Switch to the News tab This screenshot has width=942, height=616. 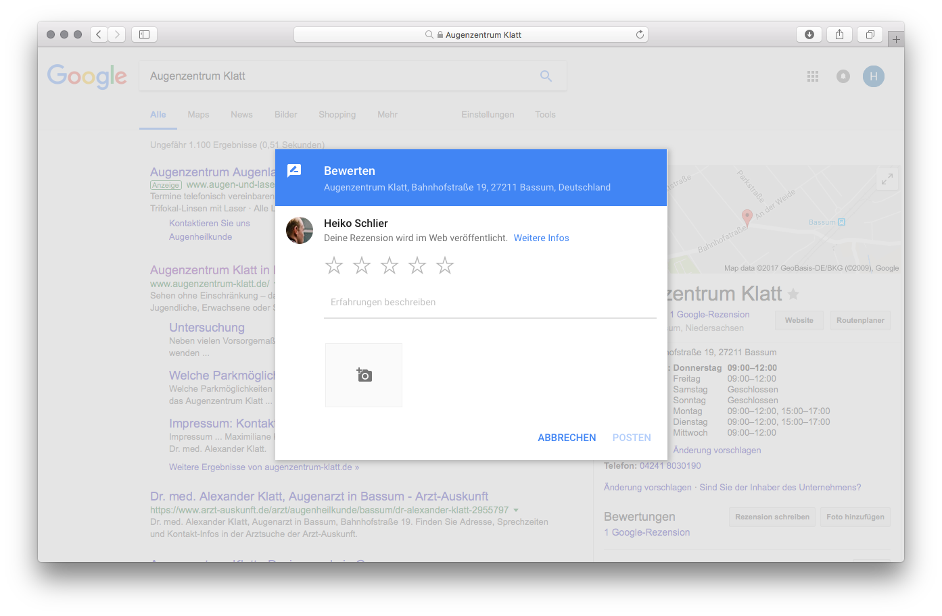pyautogui.click(x=241, y=115)
